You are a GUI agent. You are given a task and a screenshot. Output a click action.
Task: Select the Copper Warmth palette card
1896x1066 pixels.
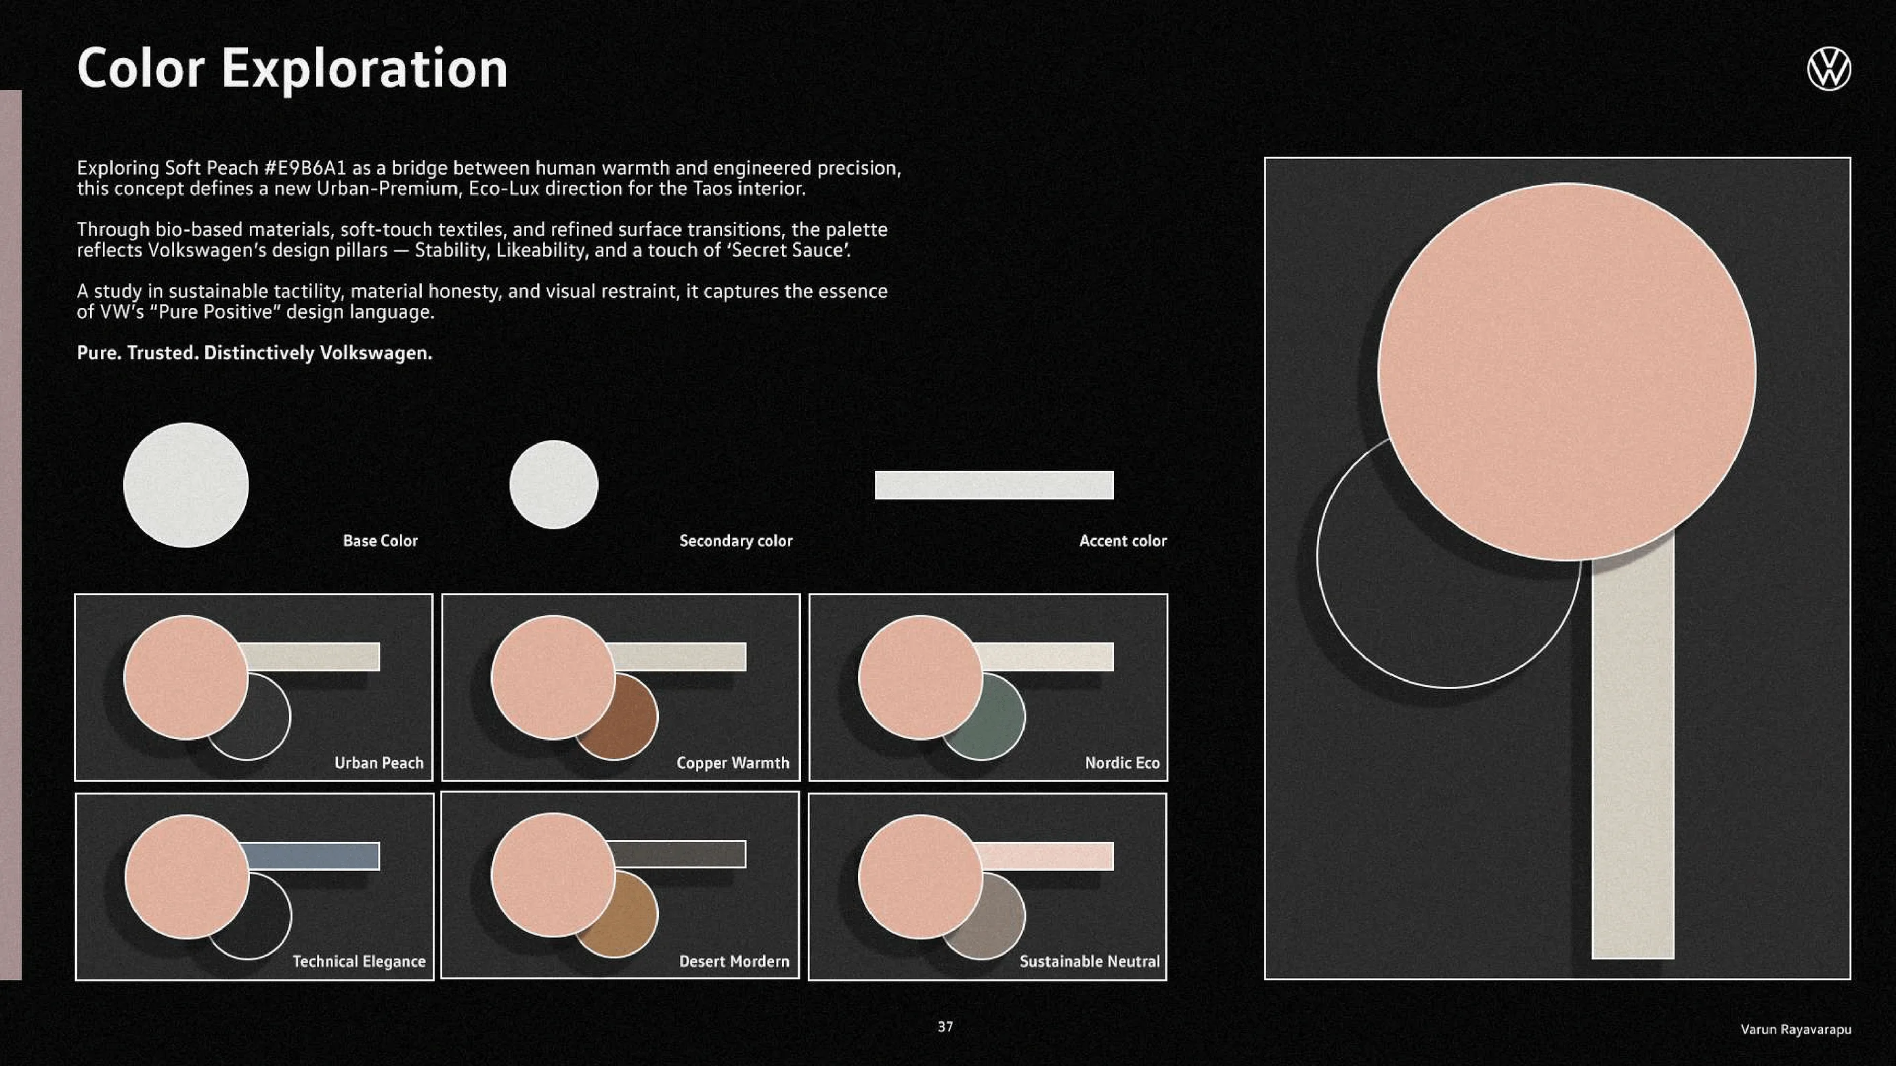click(x=620, y=687)
